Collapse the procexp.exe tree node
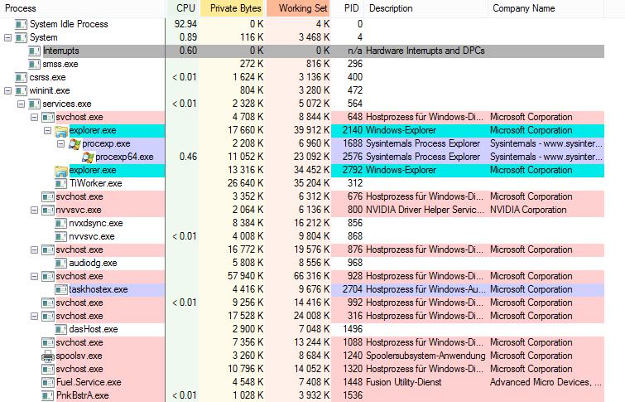This screenshot has width=625, height=402. [x=60, y=143]
